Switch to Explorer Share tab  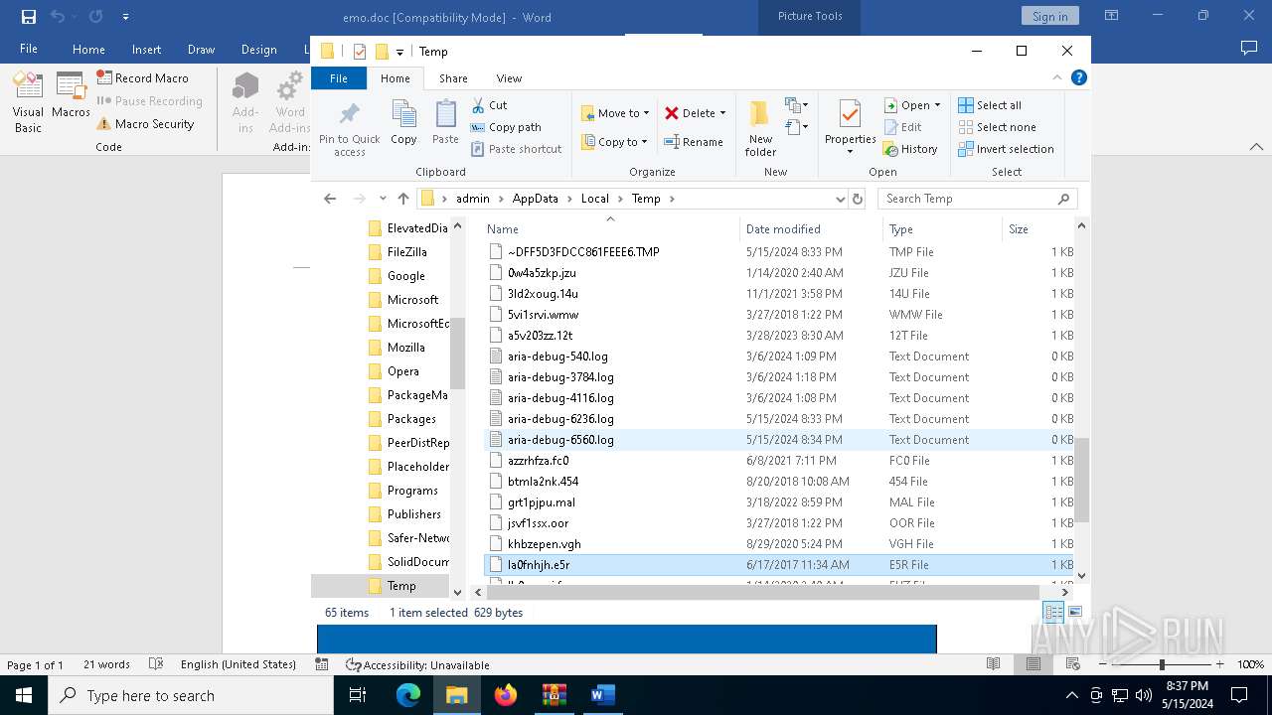click(x=453, y=78)
